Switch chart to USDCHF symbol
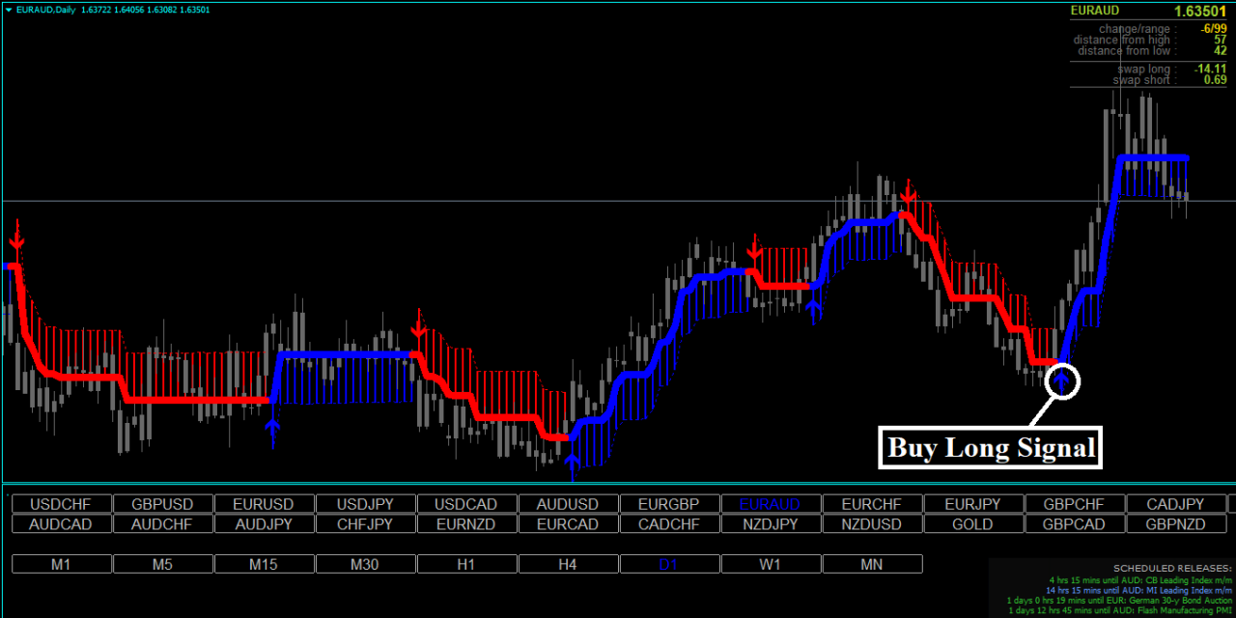Screen dimensions: 1236x618 pyautogui.click(x=61, y=504)
